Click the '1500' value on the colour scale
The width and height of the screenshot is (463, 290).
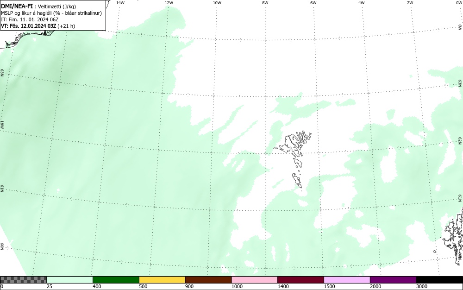coord(330,286)
